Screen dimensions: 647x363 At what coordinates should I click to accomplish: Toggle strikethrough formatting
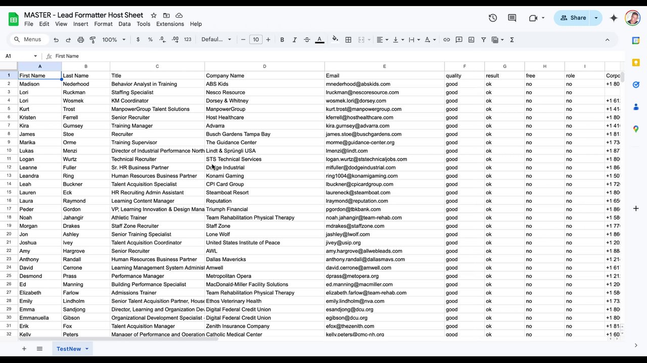307,40
